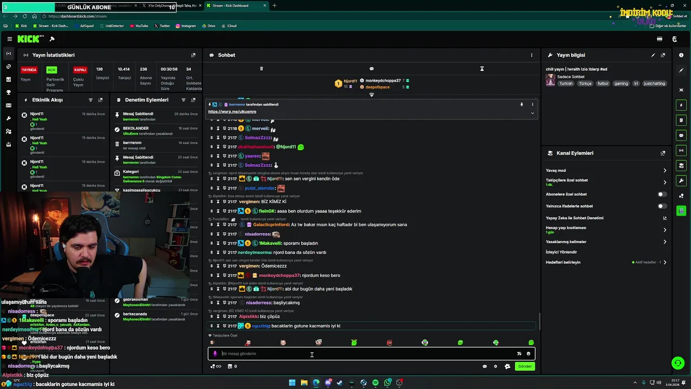
Task: Click the gavel moderation icon next to the Kick logo
Action: point(52,39)
